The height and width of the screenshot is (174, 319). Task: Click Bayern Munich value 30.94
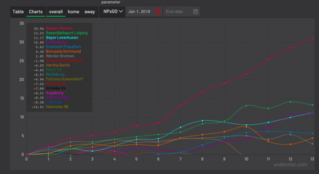pos(39,29)
